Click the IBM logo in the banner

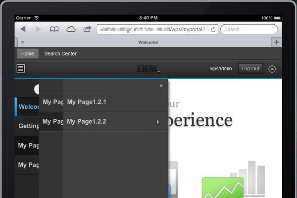coord(148,69)
